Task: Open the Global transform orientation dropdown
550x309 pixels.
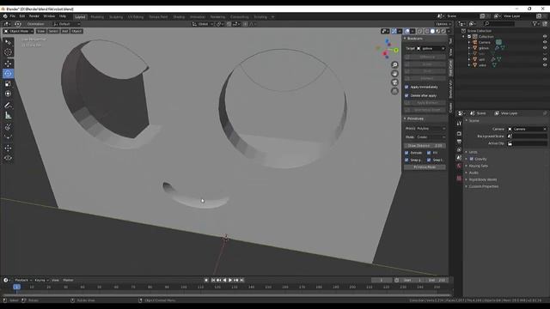Action: (x=203, y=24)
